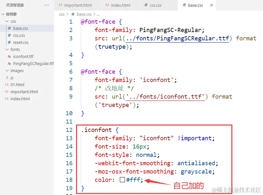This screenshot has height=195, width=263.
Task: Open index.html from the explorer tree
Action: 20,99
